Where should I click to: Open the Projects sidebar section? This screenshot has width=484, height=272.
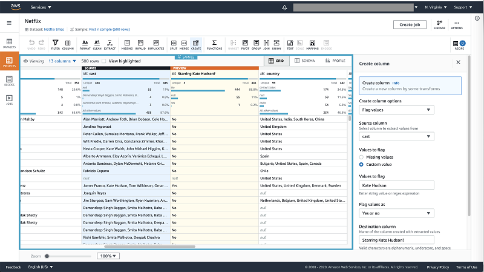(x=9, y=61)
